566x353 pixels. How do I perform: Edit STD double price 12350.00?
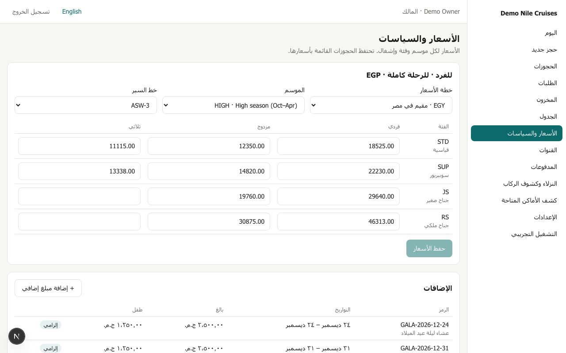pos(209,146)
